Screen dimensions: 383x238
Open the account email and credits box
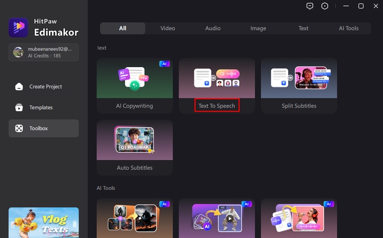[x=44, y=52]
